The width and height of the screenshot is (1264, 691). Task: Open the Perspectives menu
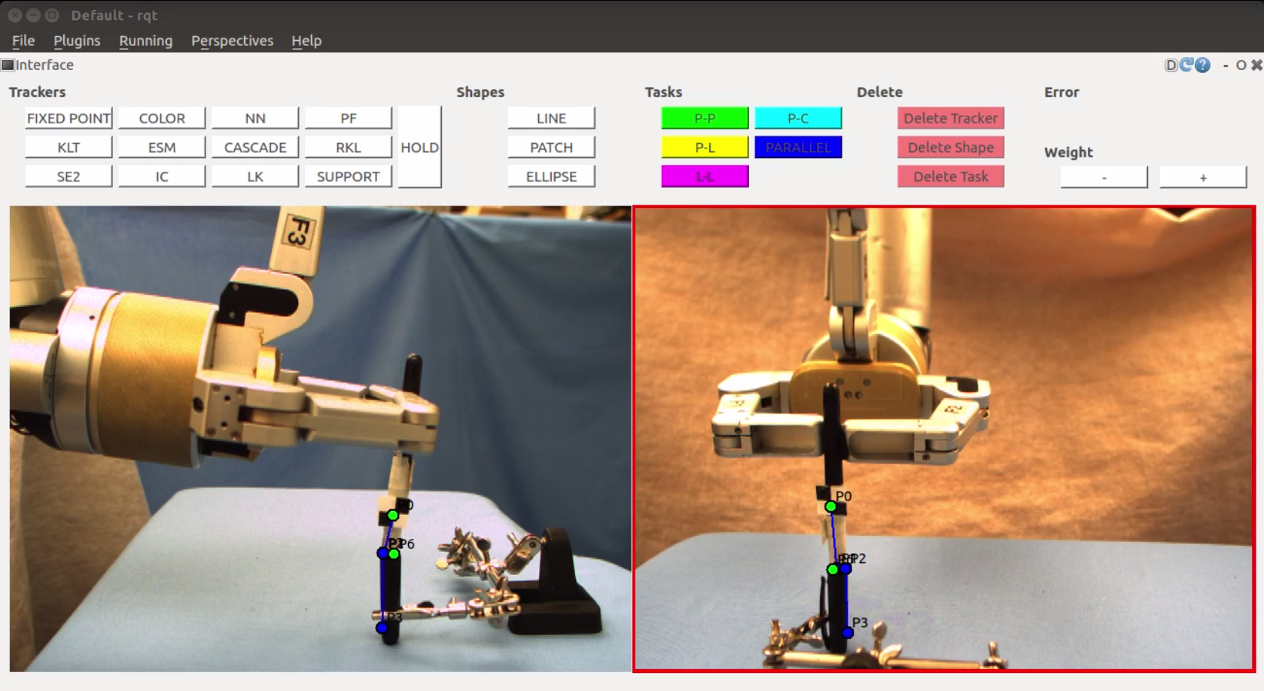point(232,41)
